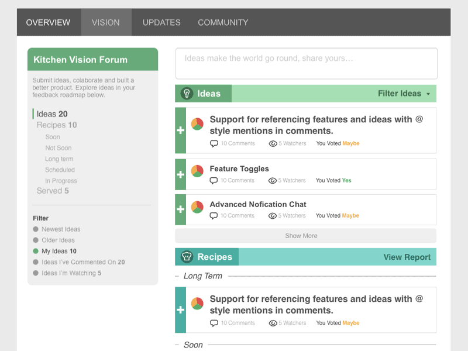Go to the Updates tab

tap(161, 22)
